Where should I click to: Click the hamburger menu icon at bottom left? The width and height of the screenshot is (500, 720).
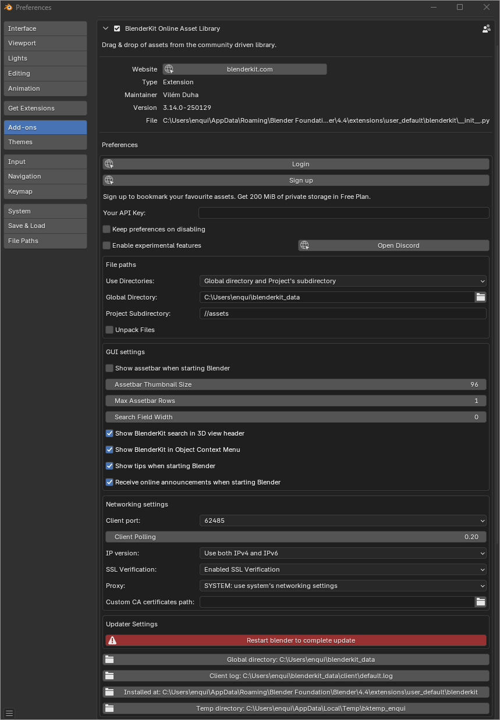[9, 713]
